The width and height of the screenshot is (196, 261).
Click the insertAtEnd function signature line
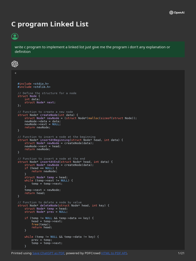click(x=65, y=162)
